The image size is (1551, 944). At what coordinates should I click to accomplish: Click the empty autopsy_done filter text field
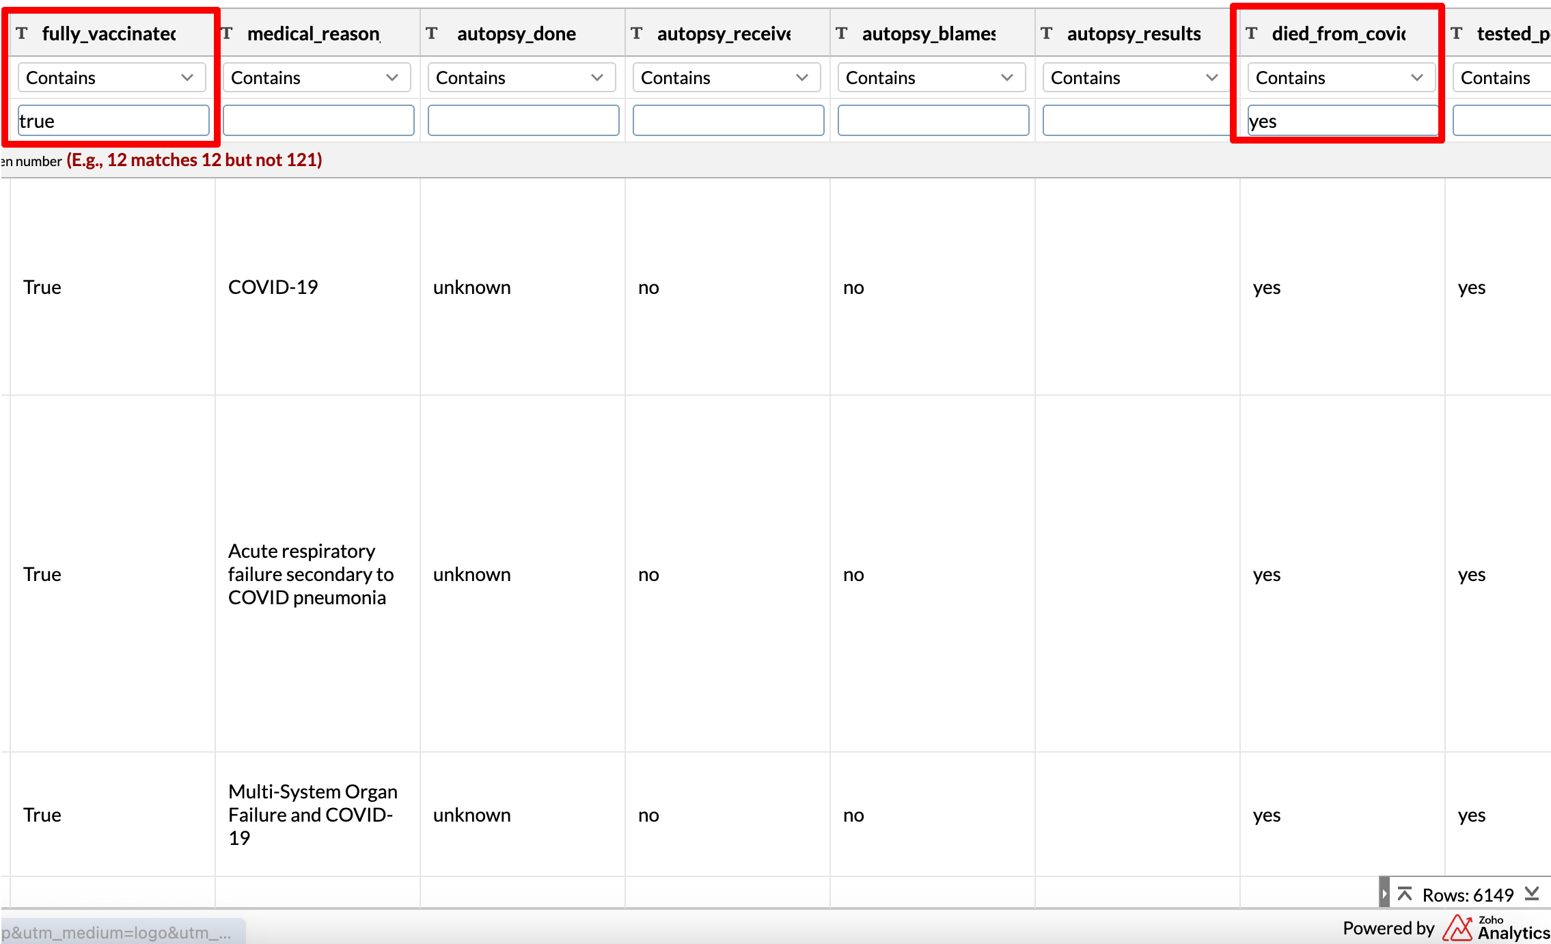pyautogui.click(x=523, y=121)
